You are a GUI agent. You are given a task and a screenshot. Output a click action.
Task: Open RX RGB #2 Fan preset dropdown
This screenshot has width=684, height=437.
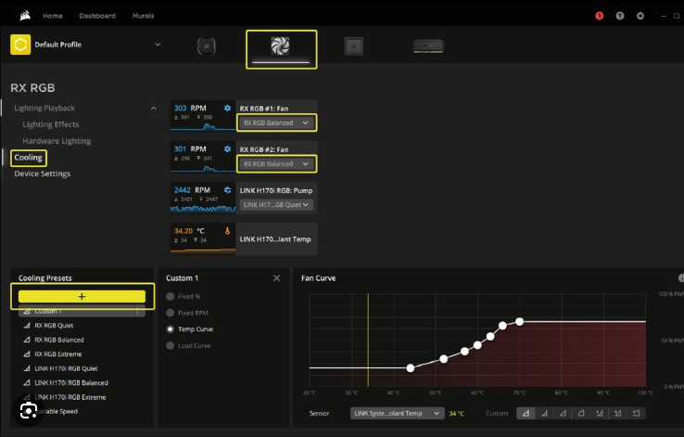[x=276, y=163]
